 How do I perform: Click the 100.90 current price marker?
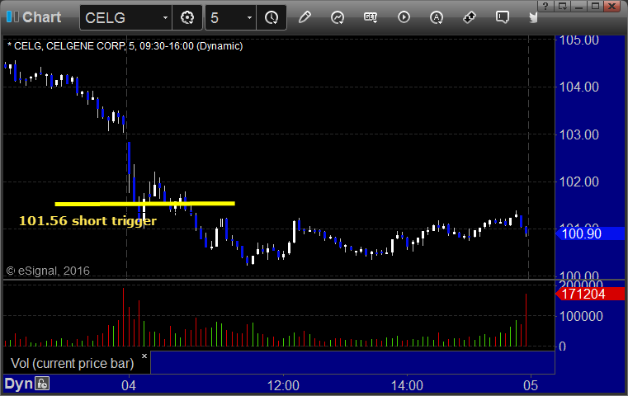click(x=590, y=233)
